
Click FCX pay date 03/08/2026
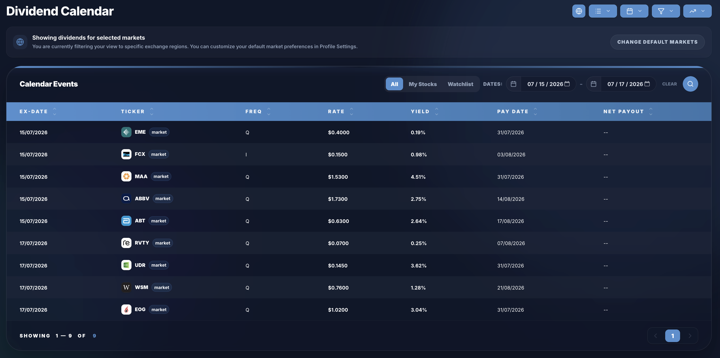511,154
